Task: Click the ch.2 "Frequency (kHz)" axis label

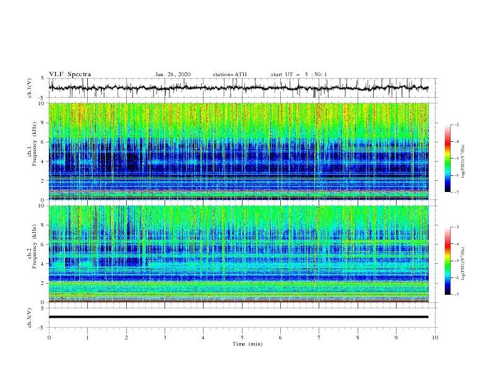Action: coord(35,246)
